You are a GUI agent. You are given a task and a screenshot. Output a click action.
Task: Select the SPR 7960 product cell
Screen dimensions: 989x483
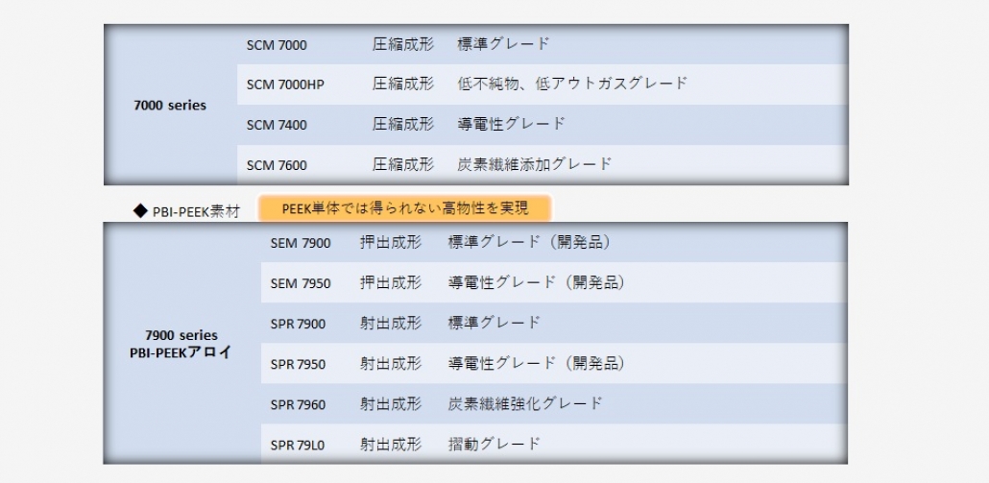(298, 404)
